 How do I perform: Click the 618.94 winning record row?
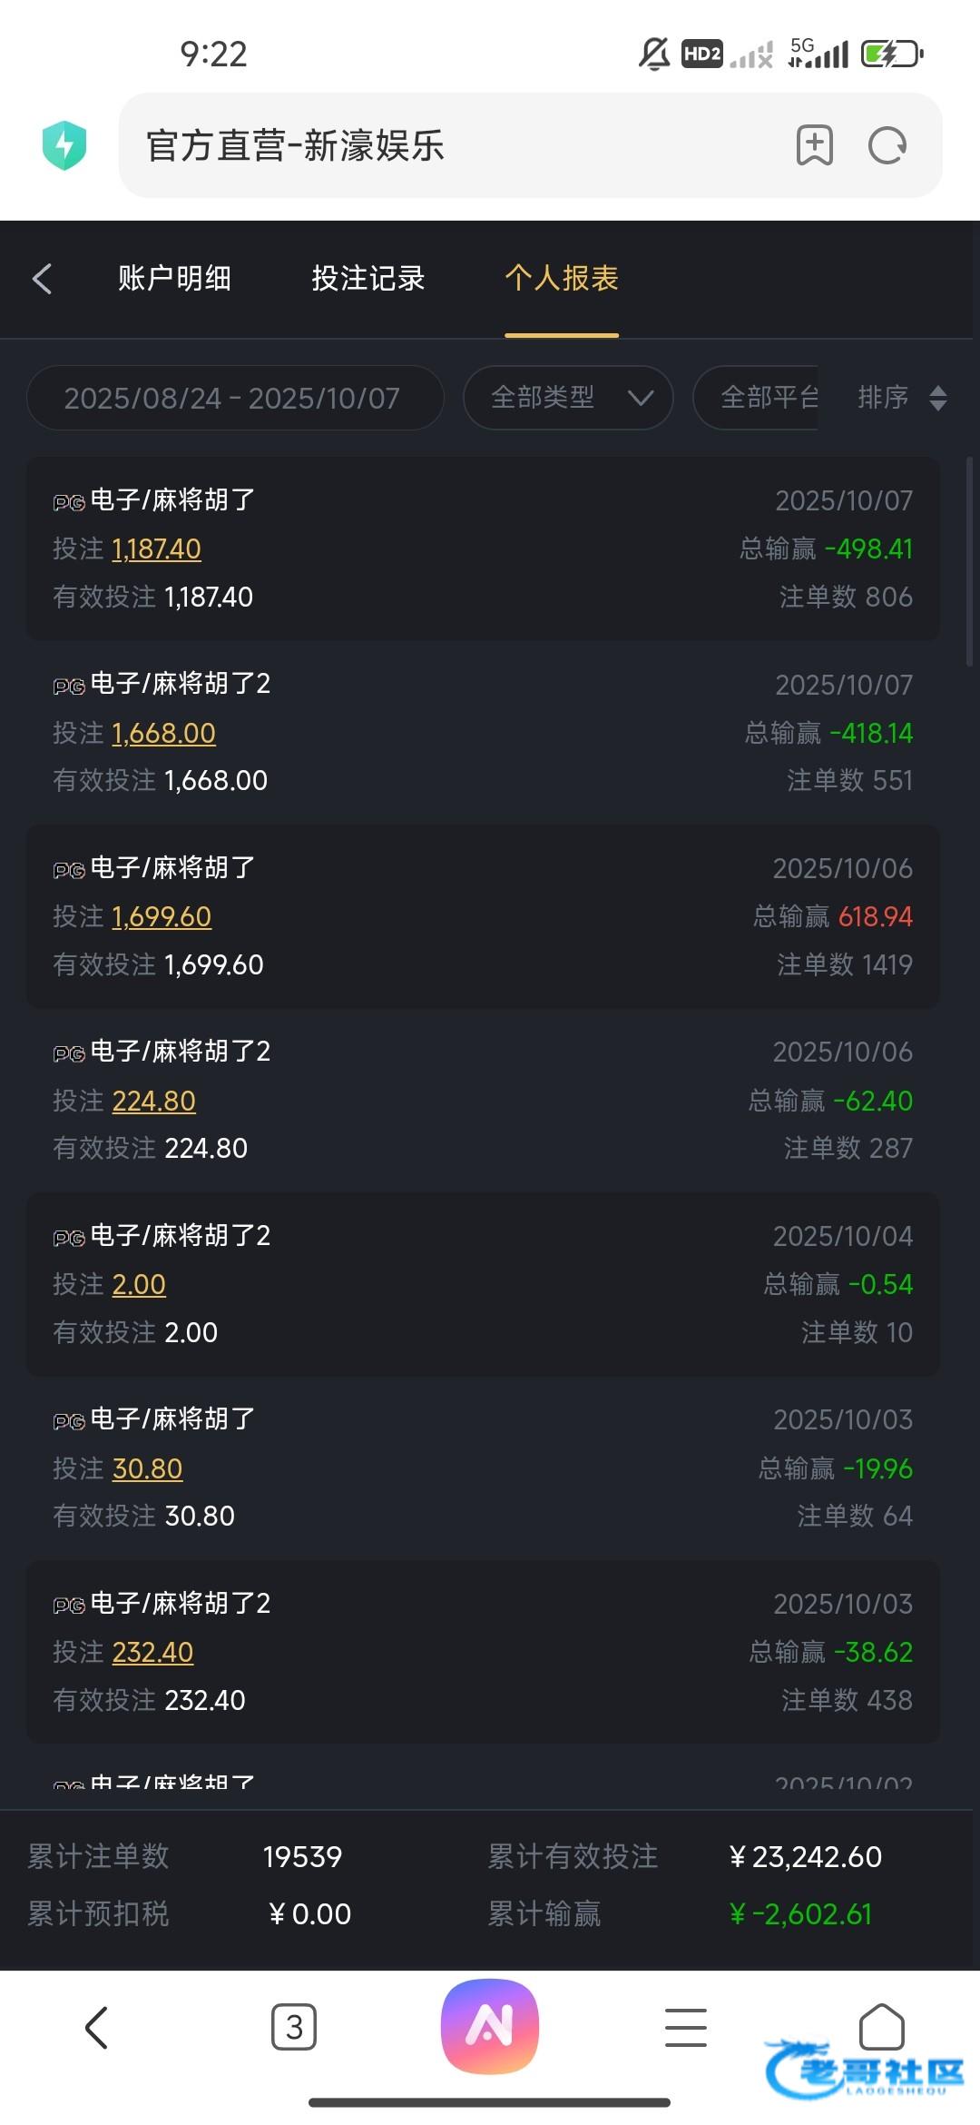click(483, 916)
